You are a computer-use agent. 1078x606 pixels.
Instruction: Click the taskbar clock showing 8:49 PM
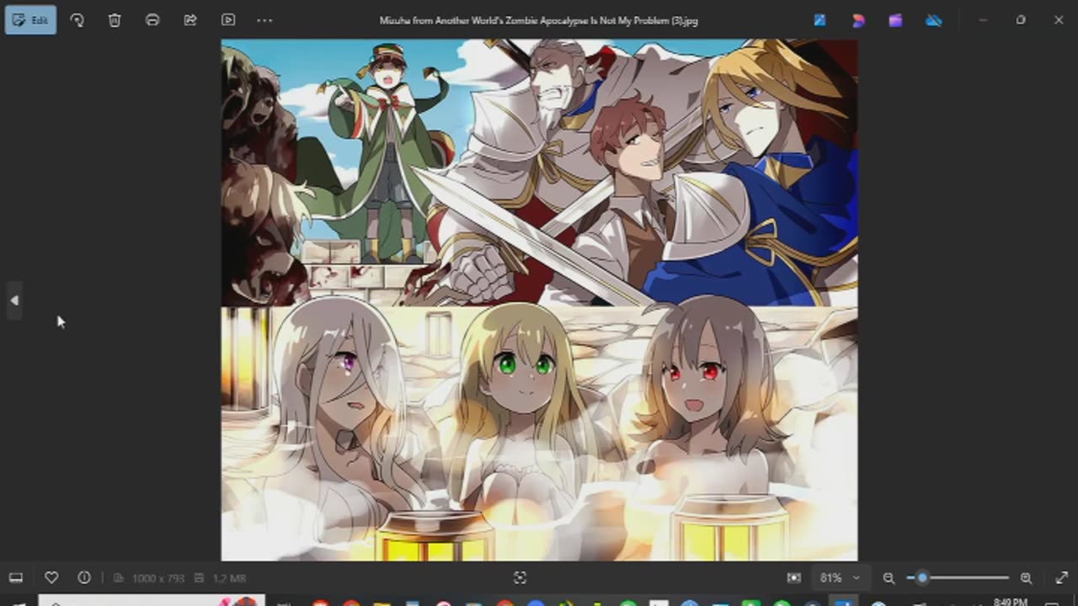[x=1010, y=602]
